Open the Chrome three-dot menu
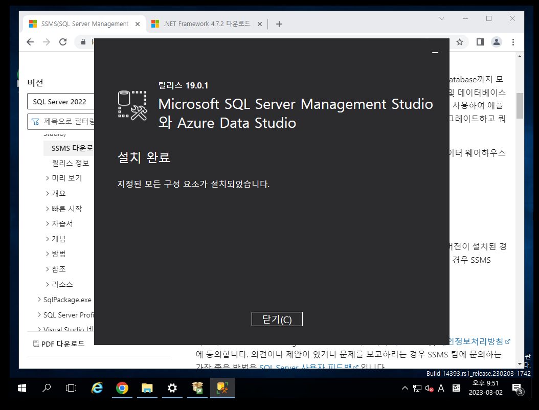This screenshot has width=539, height=410. [x=513, y=42]
